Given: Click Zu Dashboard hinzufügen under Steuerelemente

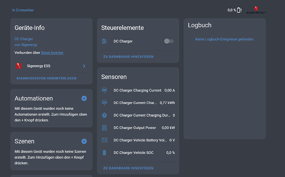Looking at the screenshot, I should tap(128, 57).
